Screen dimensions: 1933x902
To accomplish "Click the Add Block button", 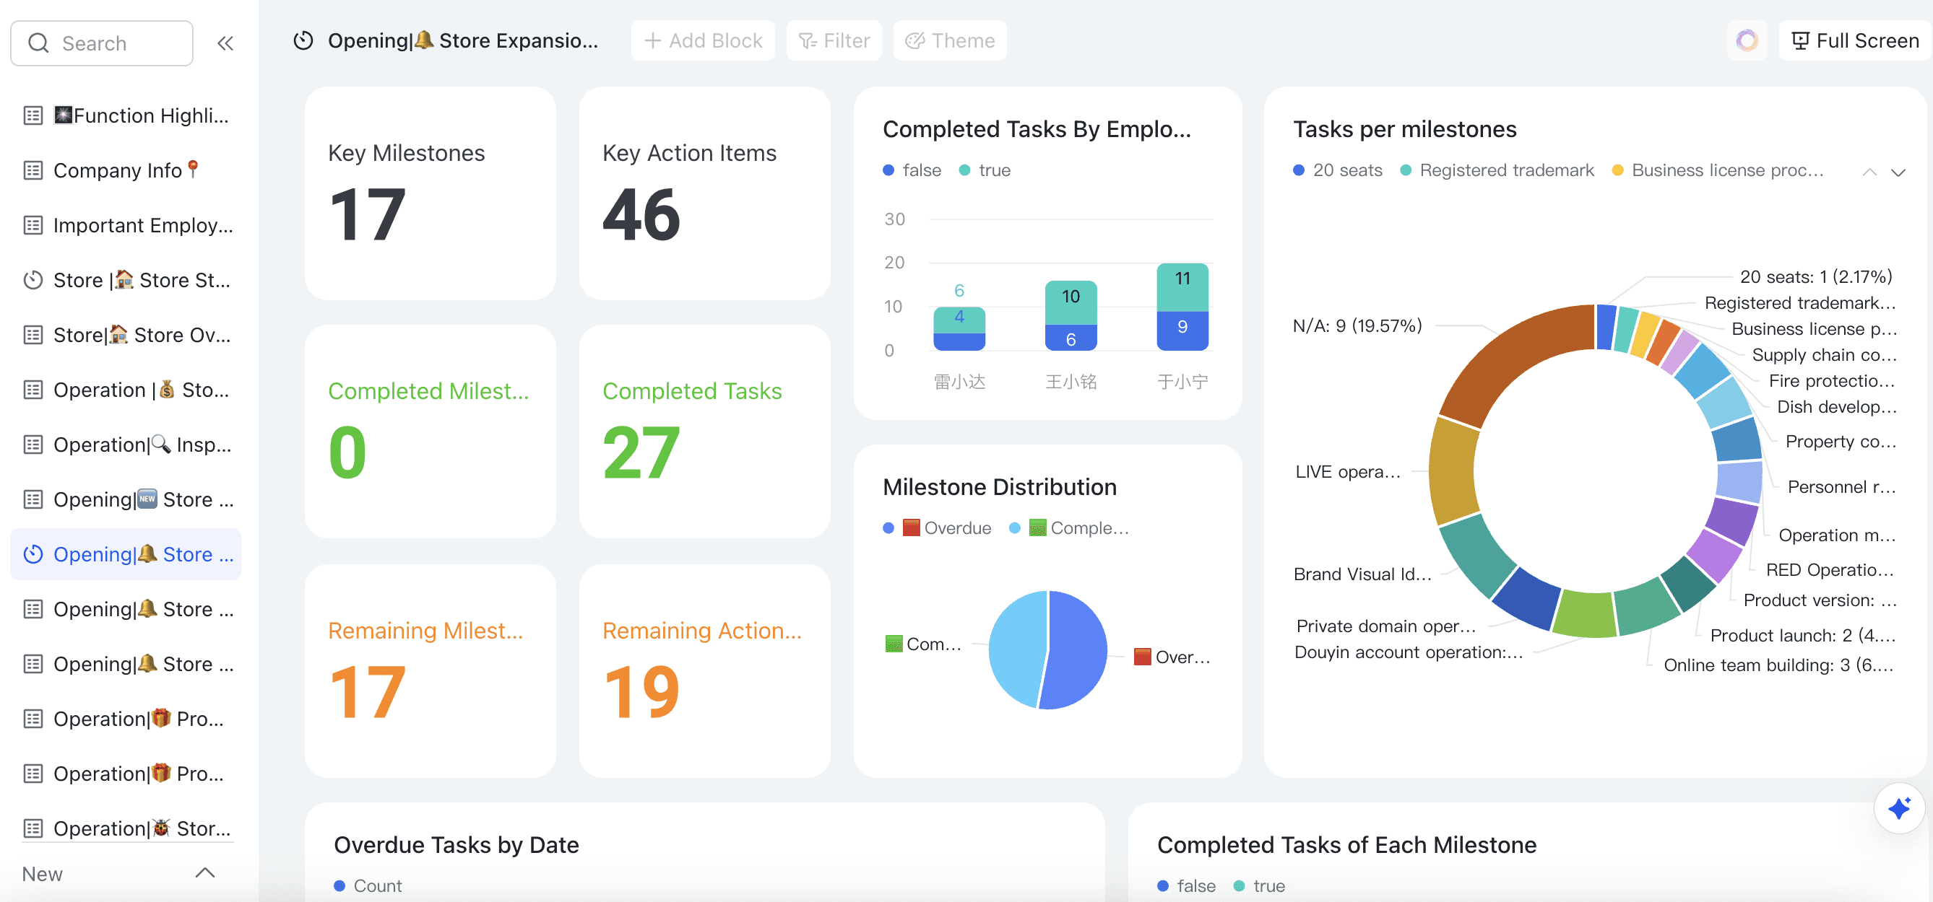I will [702, 40].
